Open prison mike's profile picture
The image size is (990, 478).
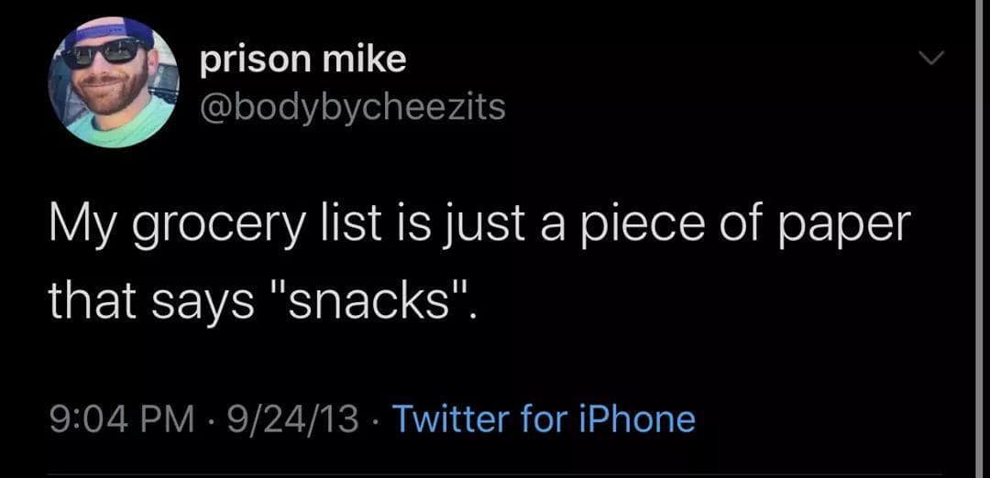click(x=112, y=84)
